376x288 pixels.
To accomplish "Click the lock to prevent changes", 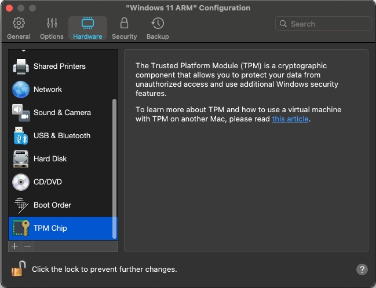I will (19, 268).
